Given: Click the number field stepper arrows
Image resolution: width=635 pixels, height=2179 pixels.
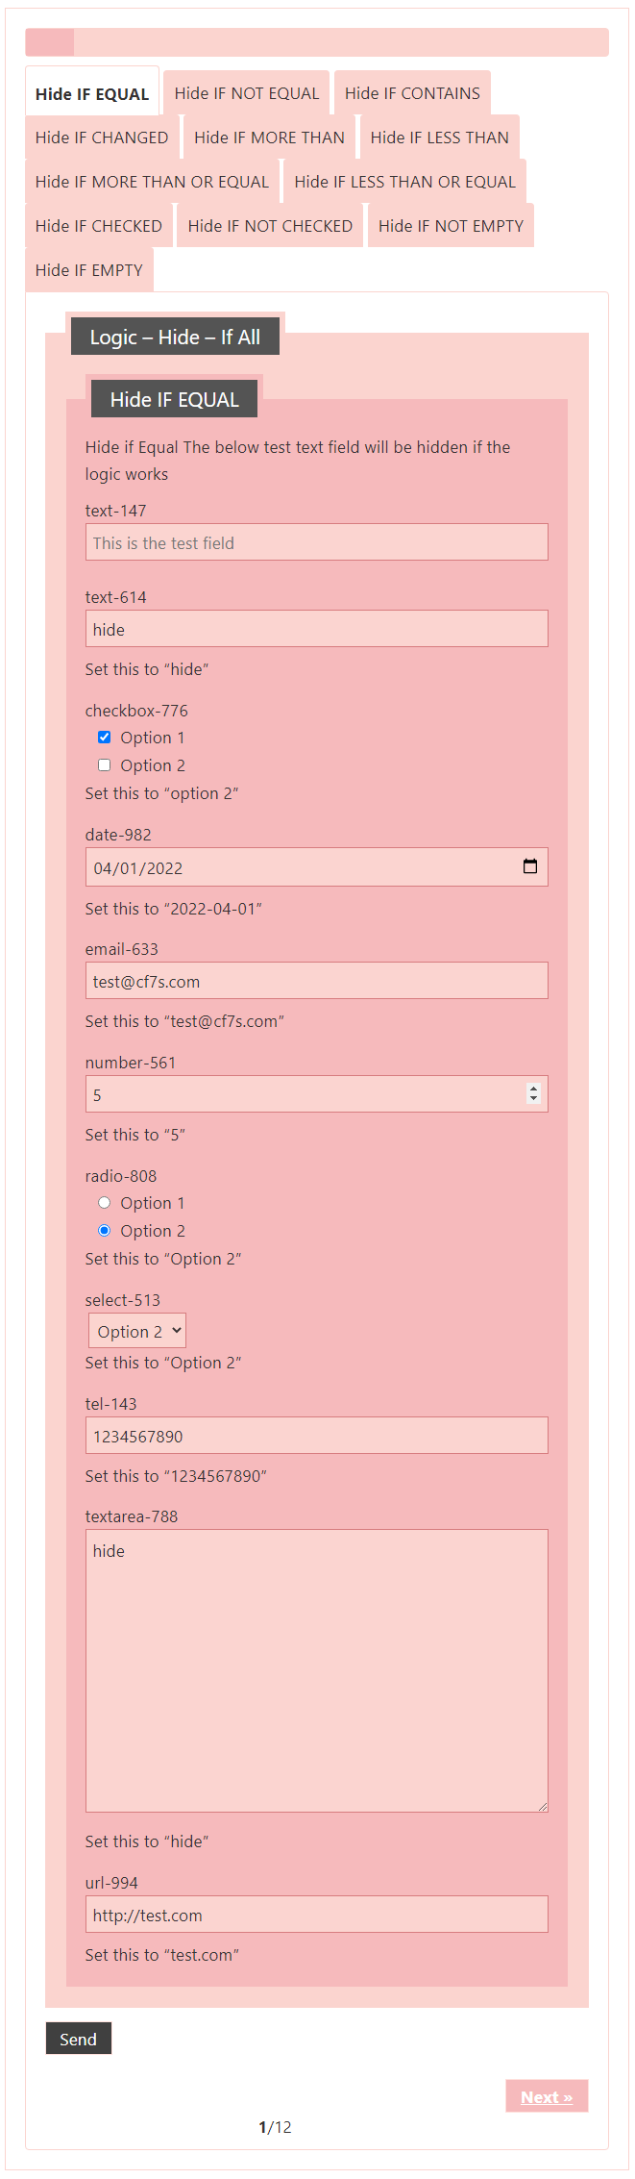Looking at the screenshot, I should click(533, 1093).
